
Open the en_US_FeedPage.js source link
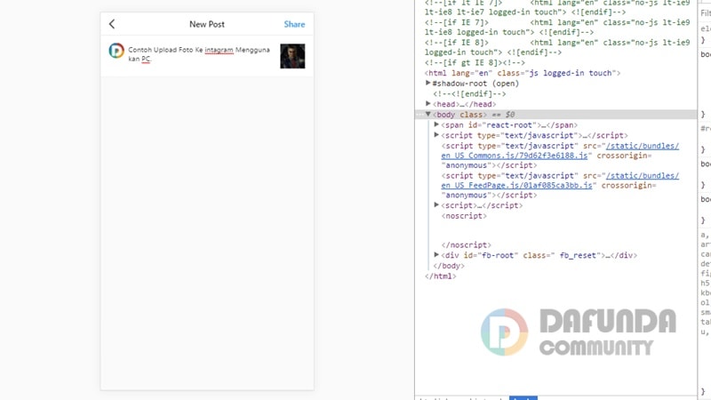pos(517,186)
